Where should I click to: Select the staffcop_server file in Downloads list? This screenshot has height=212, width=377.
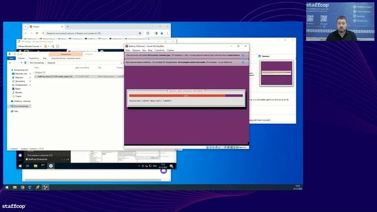pos(79,77)
